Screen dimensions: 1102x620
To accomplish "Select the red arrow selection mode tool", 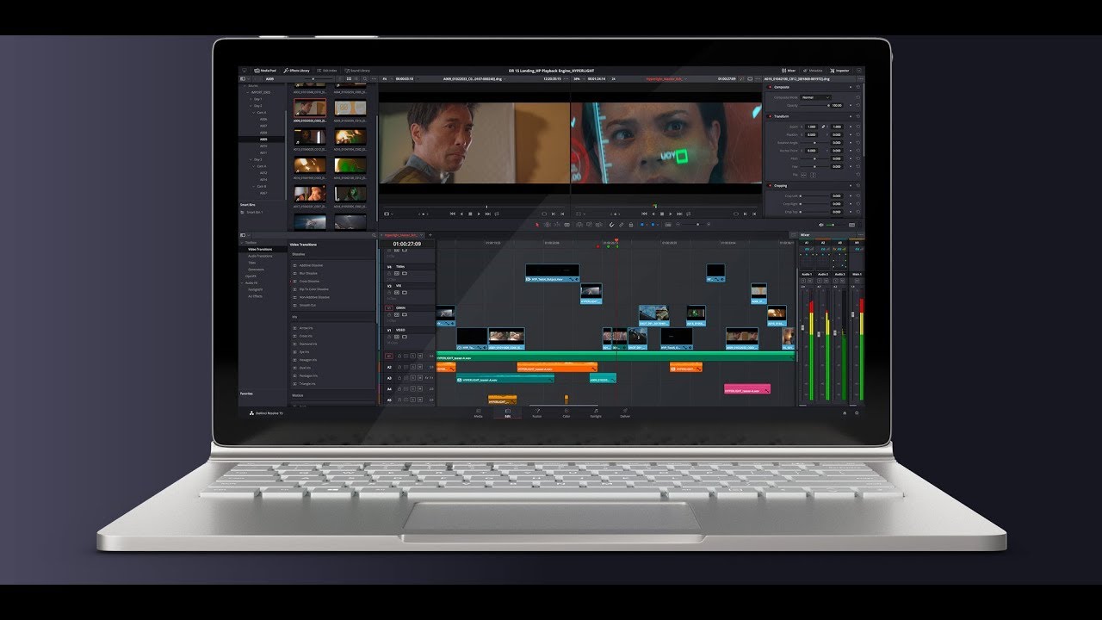I will [537, 225].
